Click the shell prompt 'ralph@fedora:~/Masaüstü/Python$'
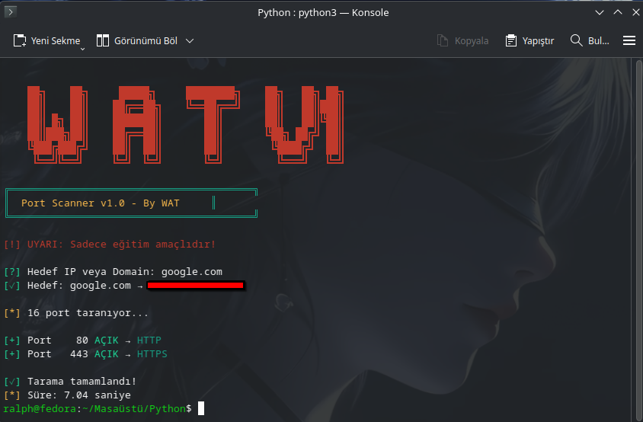 coord(98,409)
